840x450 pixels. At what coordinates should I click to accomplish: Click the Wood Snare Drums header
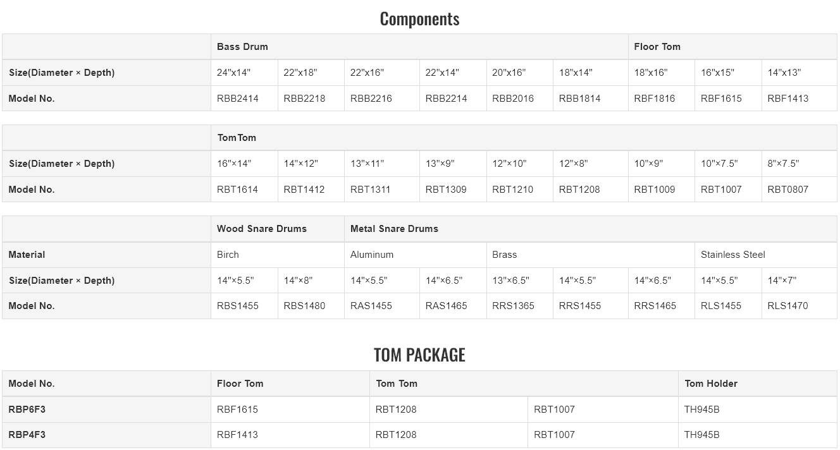point(262,229)
